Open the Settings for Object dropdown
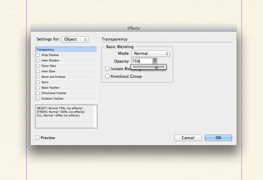This screenshot has width=263, height=180. (75, 39)
